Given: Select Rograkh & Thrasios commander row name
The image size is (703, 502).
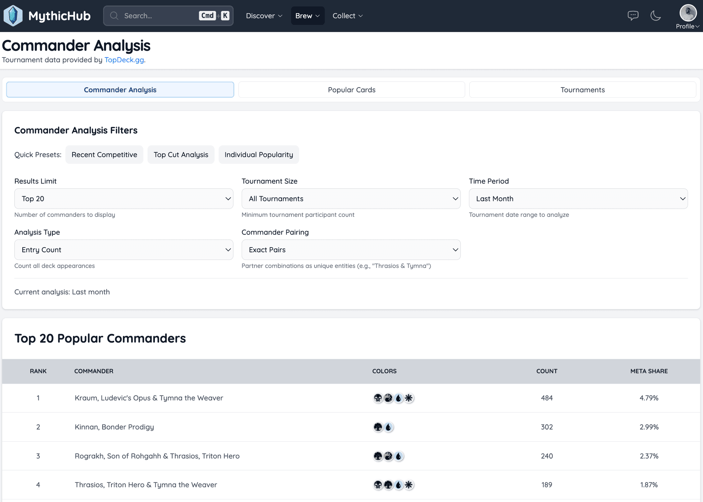Looking at the screenshot, I should [x=157, y=456].
